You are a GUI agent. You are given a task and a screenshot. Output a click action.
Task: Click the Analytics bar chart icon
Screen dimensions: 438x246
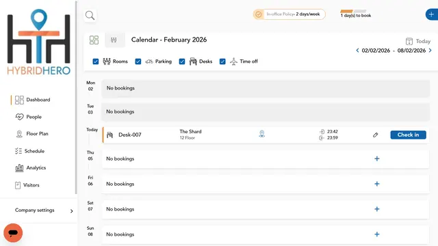(x=19, y=168)
